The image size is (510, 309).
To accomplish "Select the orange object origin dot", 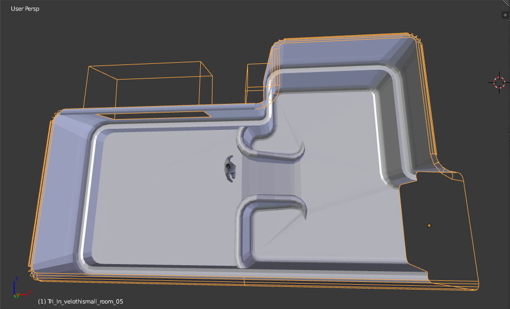I will (429, 226).
